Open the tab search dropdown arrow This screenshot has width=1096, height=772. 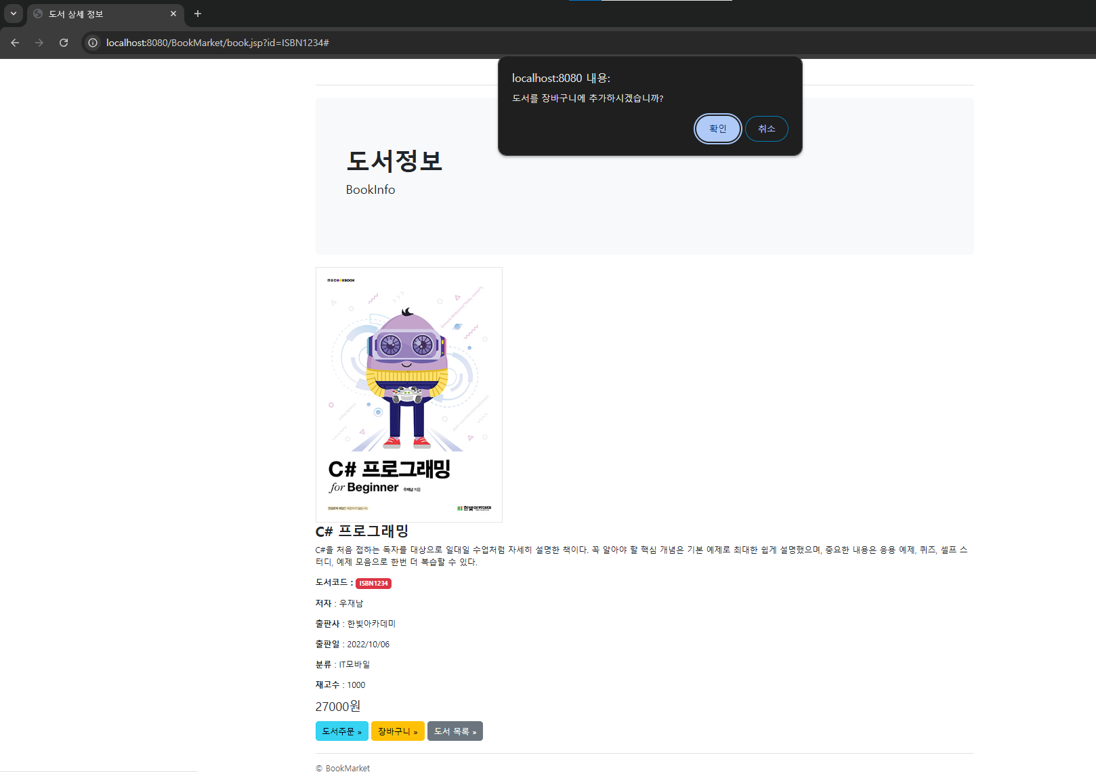(x=14, y=14)
